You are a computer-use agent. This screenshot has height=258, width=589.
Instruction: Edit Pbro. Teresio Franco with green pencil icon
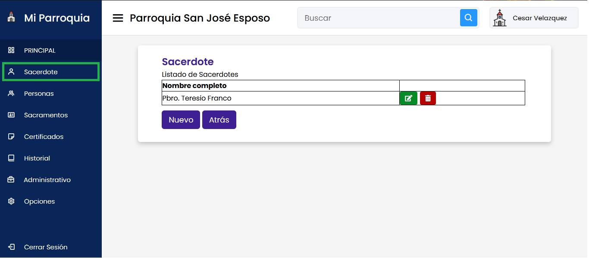408,98
